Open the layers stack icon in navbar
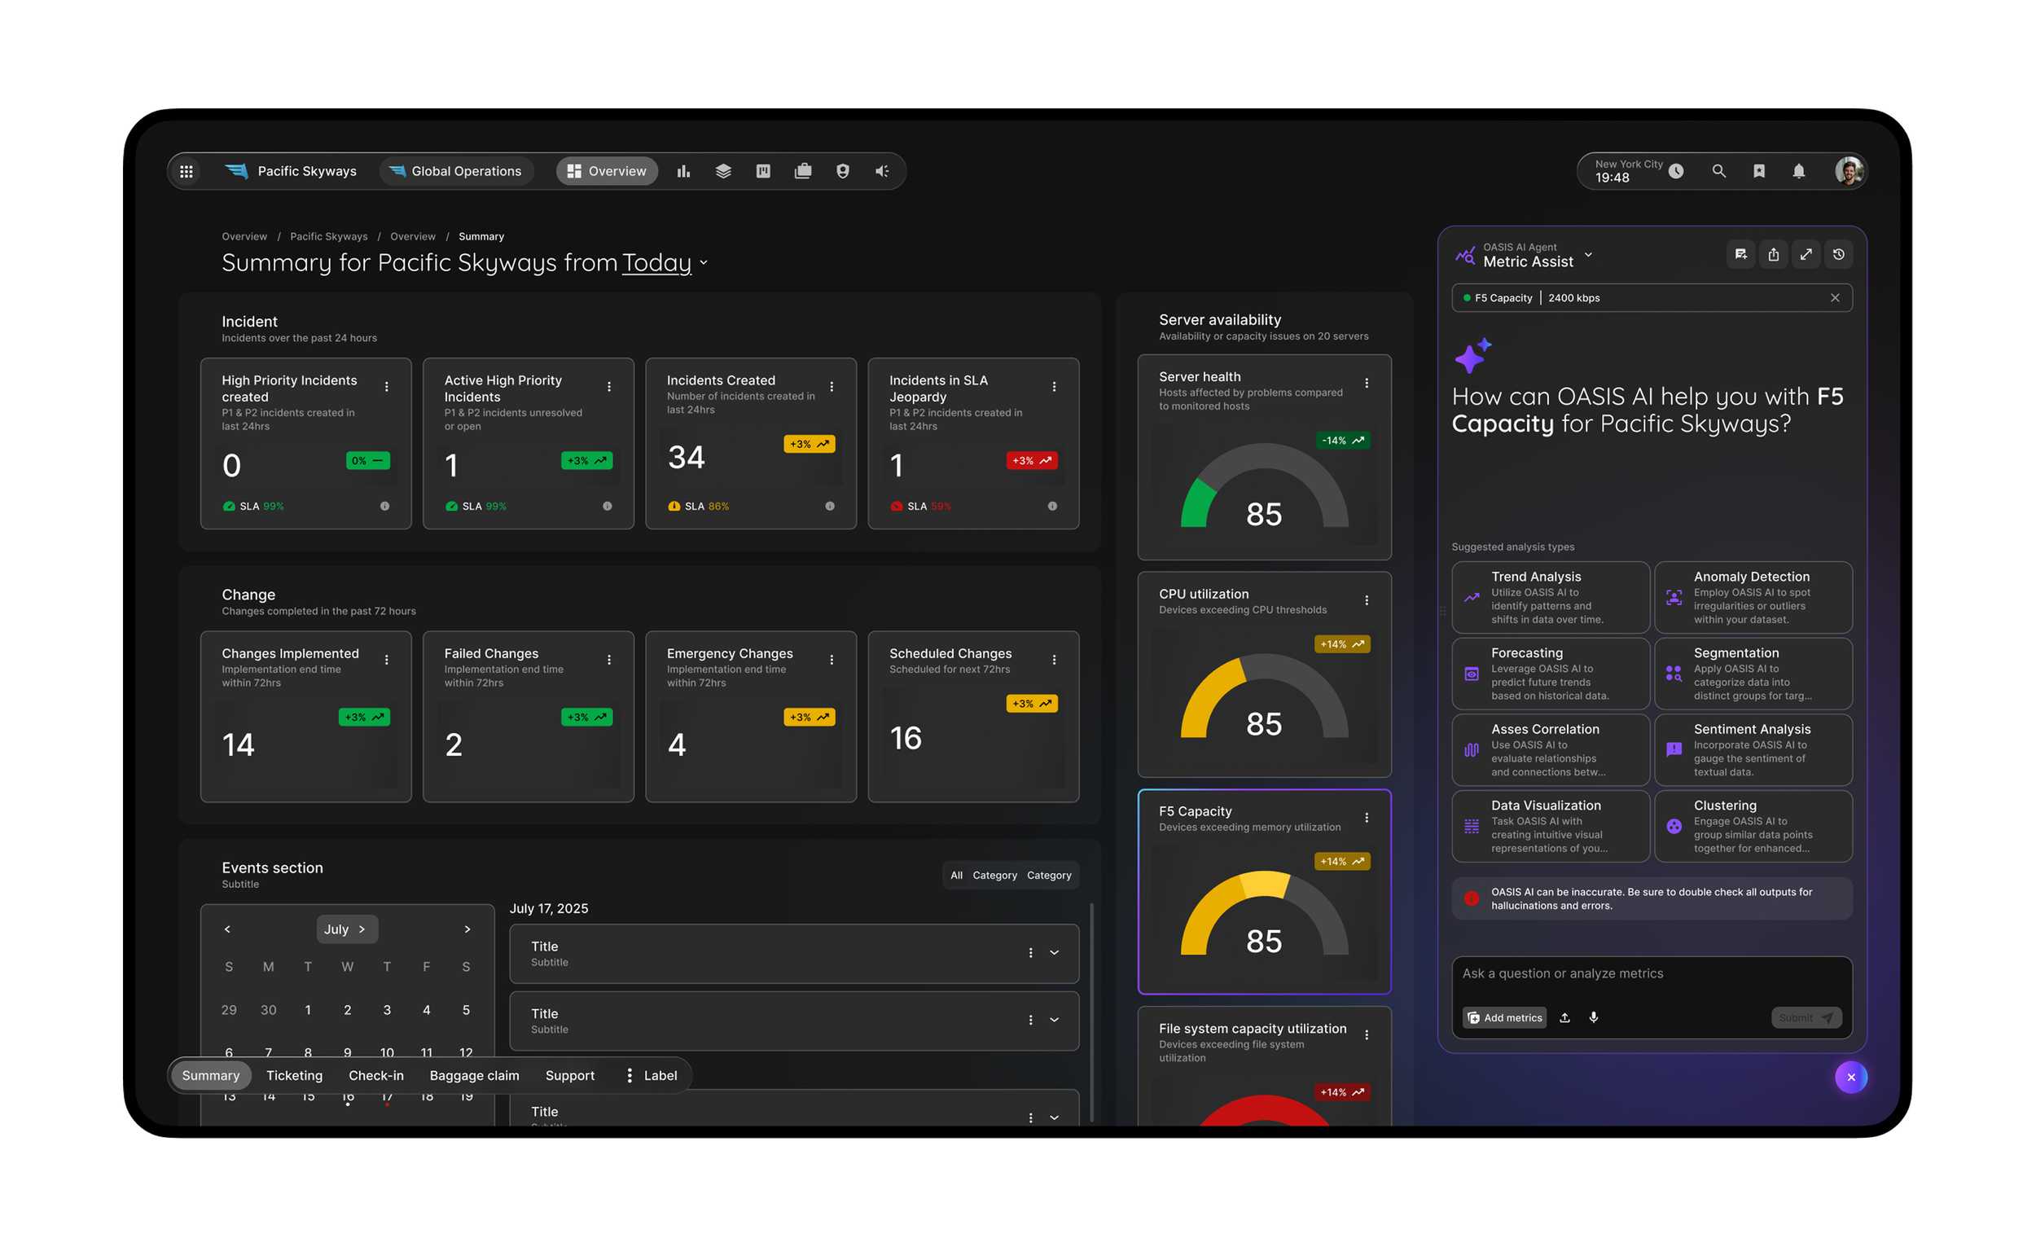Viewport: 2036px width, 1247px height. (723, 171)
